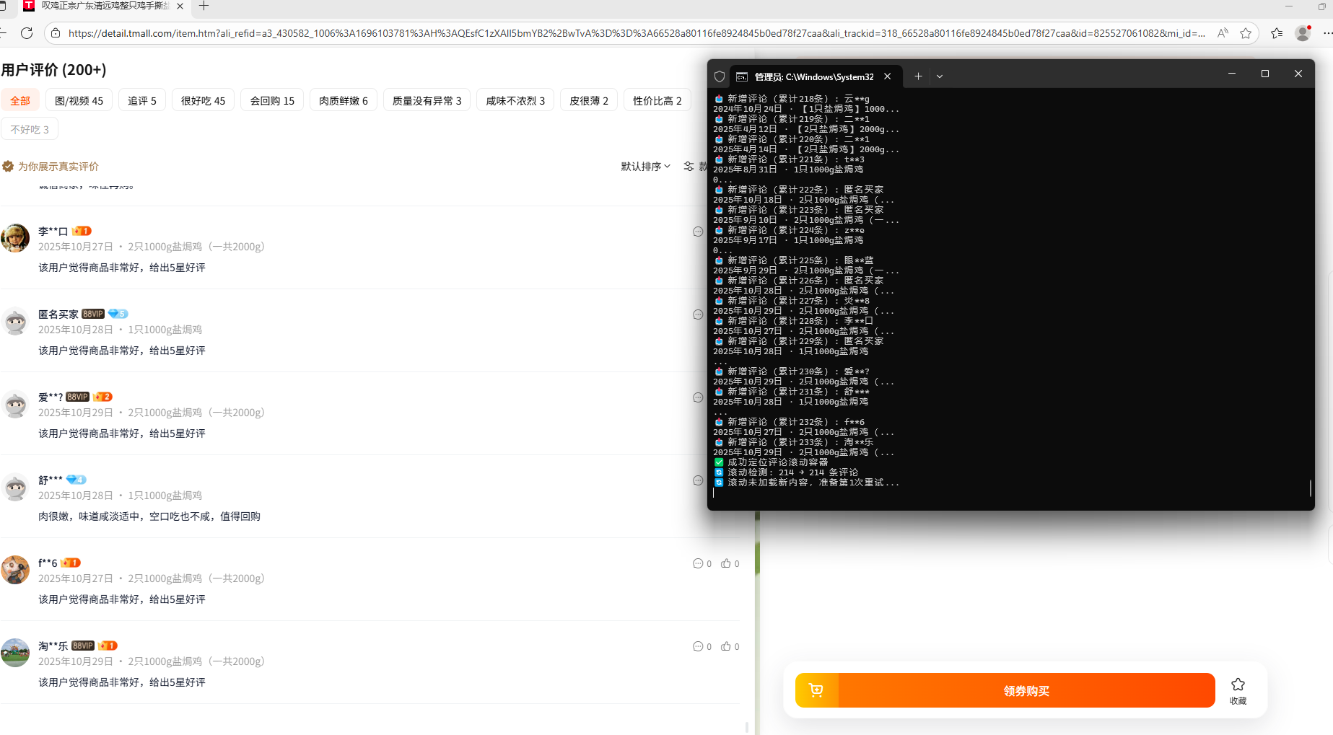The image size is (1333, 735).
Task: Click the site info lock icon
Action: point(56,33)
